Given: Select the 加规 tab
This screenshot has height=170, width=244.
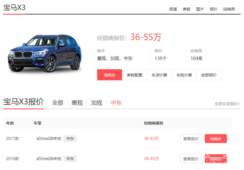Looking at the screenshot, I should (97, 103).
